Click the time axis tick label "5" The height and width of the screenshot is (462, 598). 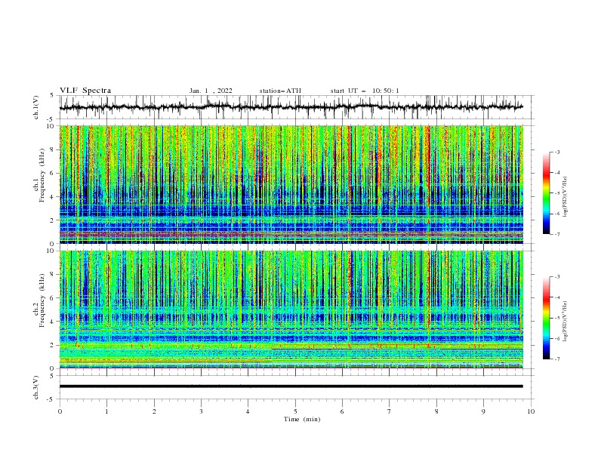point(295,411)
